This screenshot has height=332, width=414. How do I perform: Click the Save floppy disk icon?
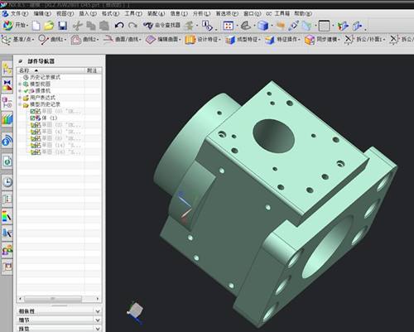[x=63, y=26]
